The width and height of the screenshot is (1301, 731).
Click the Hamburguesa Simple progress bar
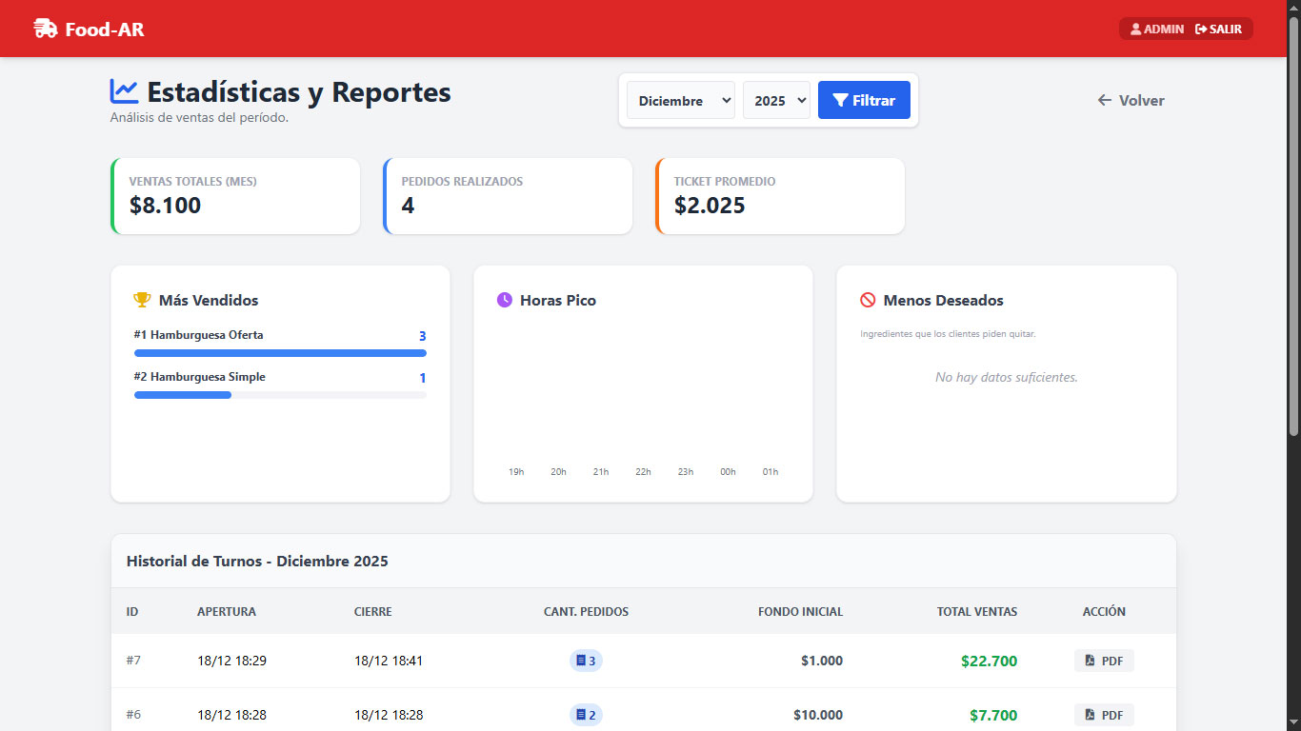[x=280, y=395]
